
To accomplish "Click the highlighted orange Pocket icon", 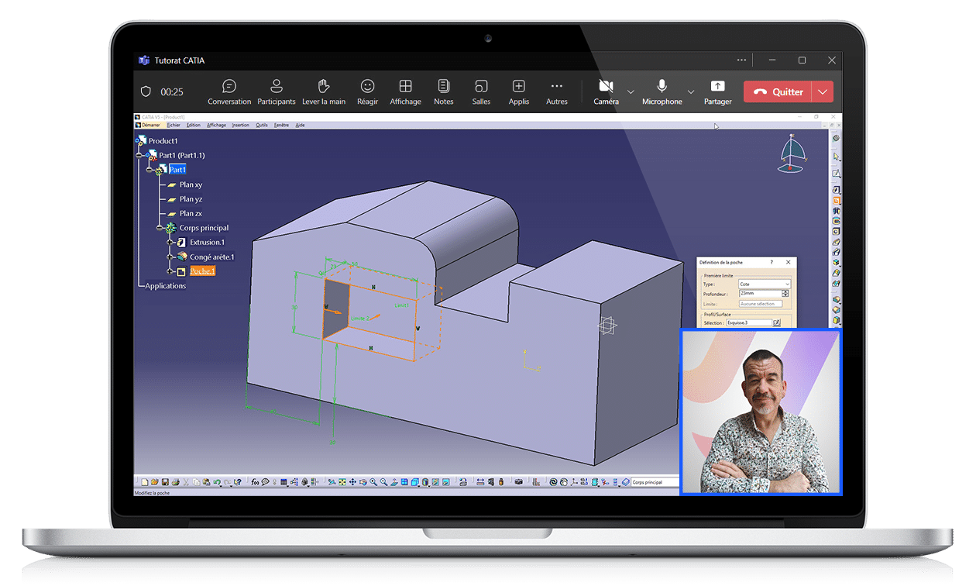I will coord(837,200).
